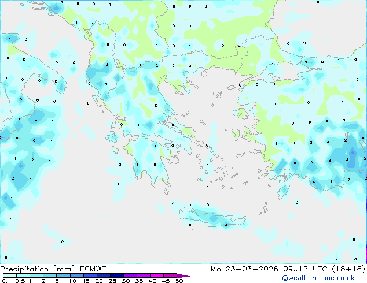The image size is (367, 283).
Task: Select the legend swatch between 10 and 15
Action: [76, 275]
